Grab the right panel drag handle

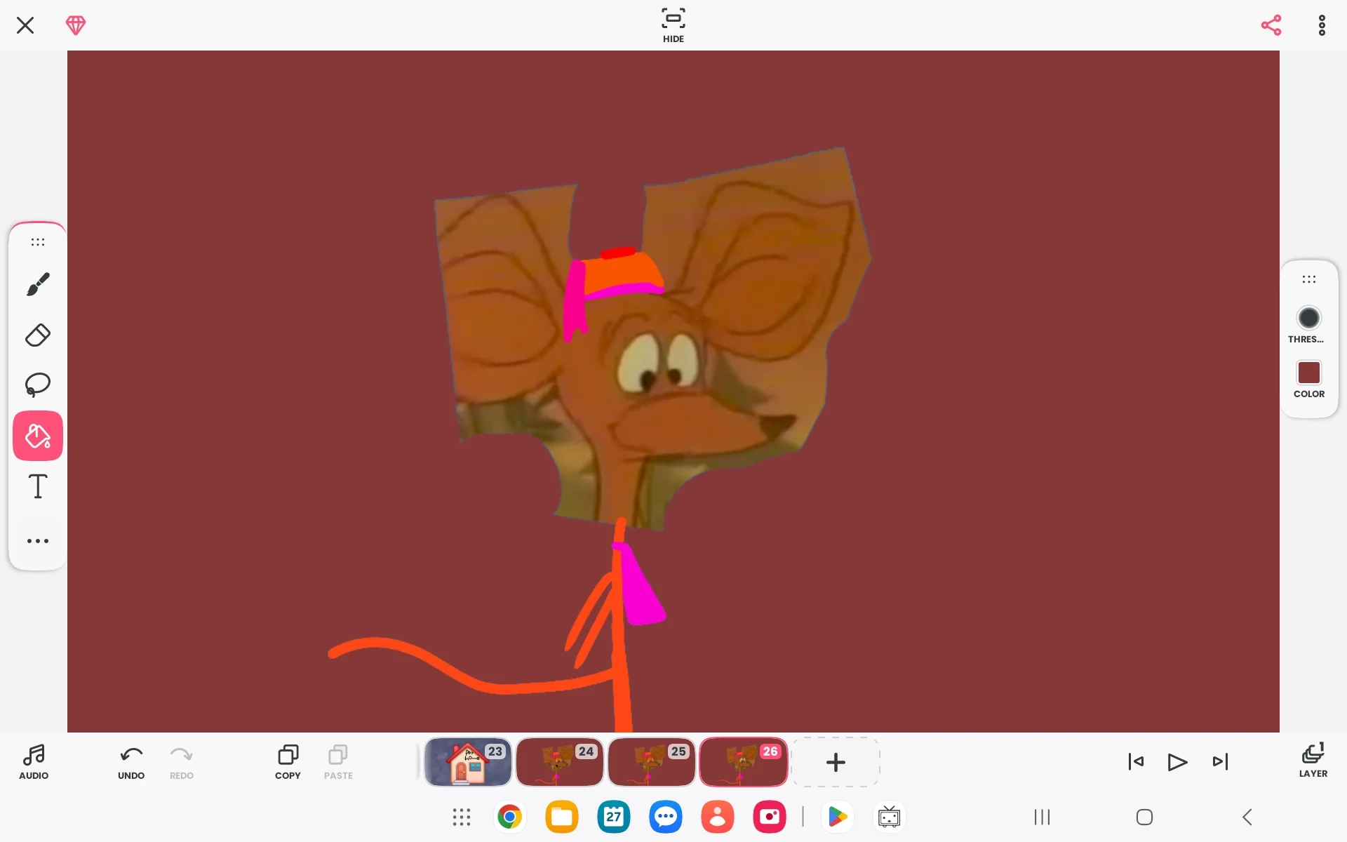click(1309, 279)
